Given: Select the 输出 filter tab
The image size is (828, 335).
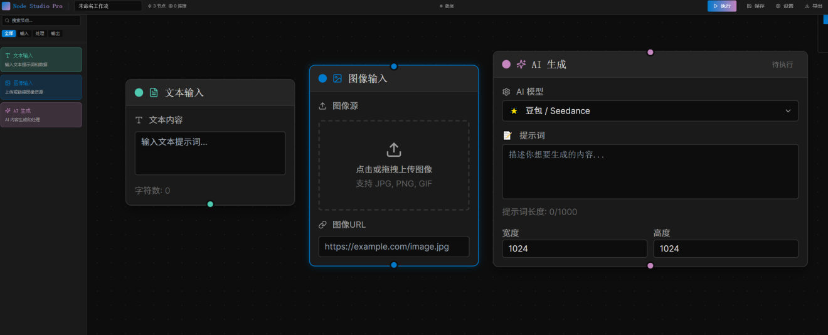Looking at the screenshot, I should (x=56, y=33).
